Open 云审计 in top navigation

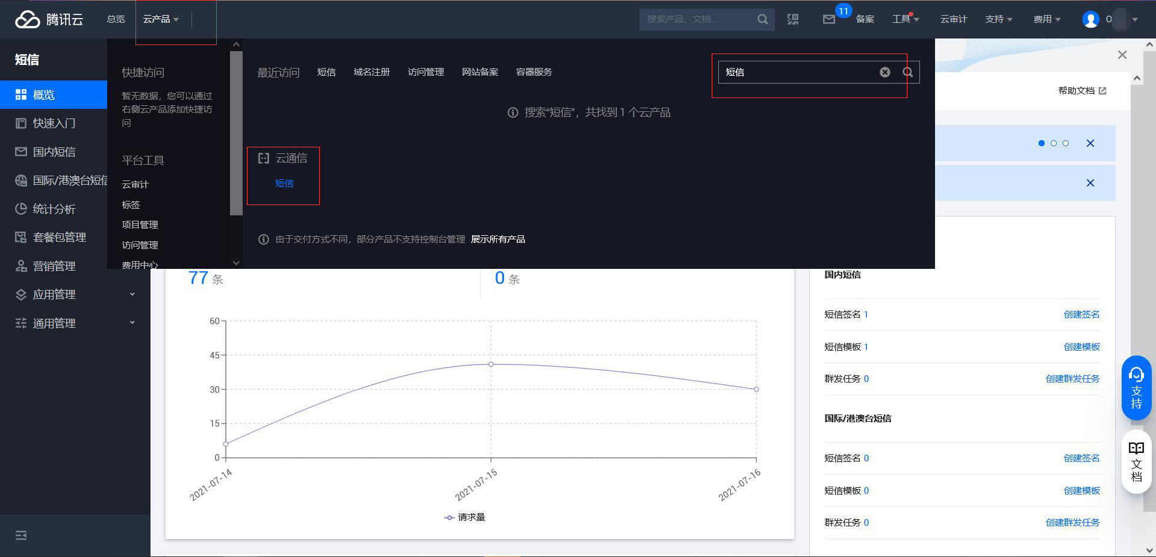pos(954,19)
